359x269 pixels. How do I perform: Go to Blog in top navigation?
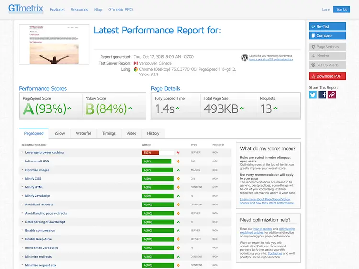[98, 10]
